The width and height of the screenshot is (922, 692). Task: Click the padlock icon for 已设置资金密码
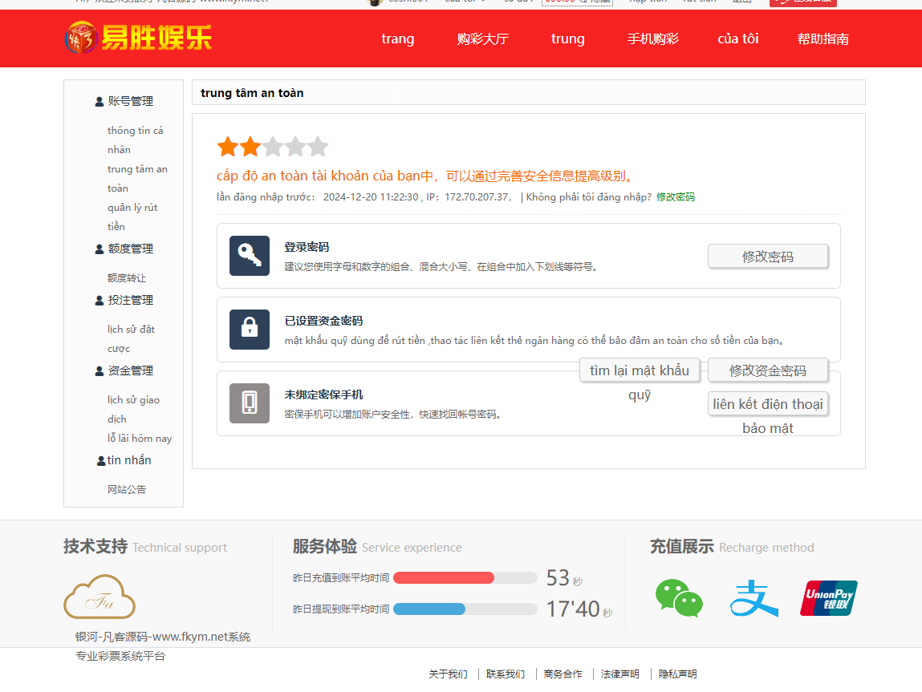click(249, 329)
